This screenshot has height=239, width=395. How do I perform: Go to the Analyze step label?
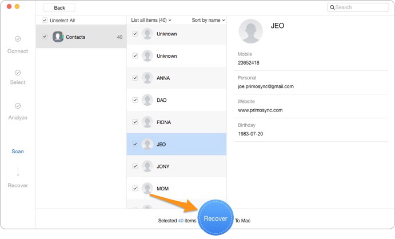tap(18, 118)
